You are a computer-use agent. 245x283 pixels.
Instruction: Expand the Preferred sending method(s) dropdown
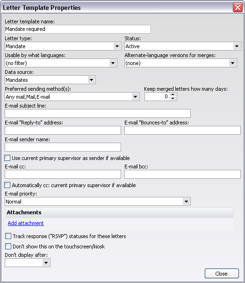click(x=135, y=97)
